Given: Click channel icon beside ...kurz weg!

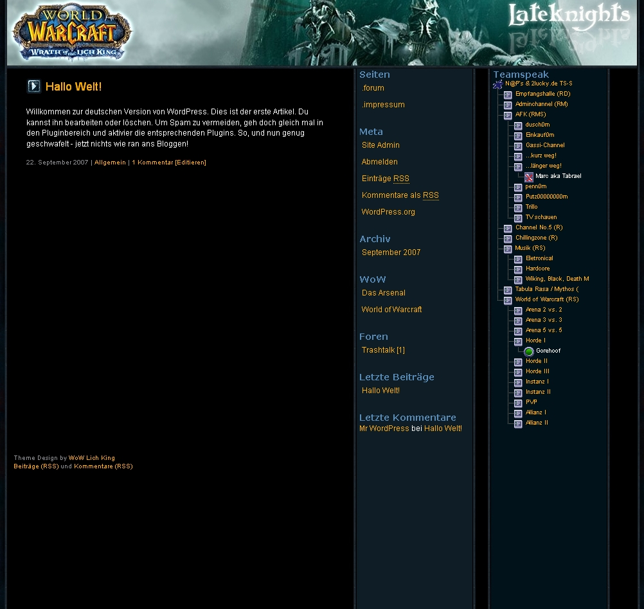Looking at the screenshot, I should [x=518, y=157].
